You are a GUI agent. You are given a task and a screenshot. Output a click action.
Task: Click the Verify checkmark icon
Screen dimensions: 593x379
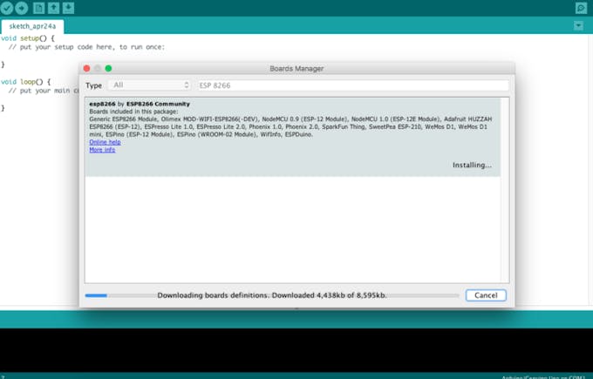pyautogui.click(x=7, y=8)
